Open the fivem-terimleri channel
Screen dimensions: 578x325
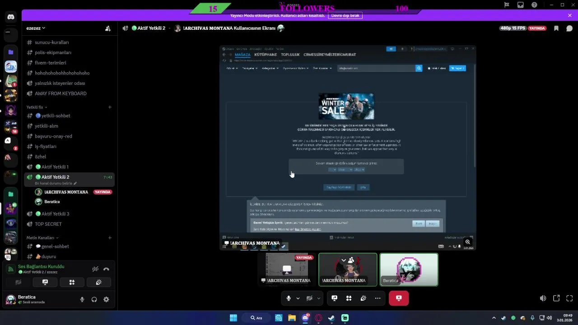click(69, 63)
